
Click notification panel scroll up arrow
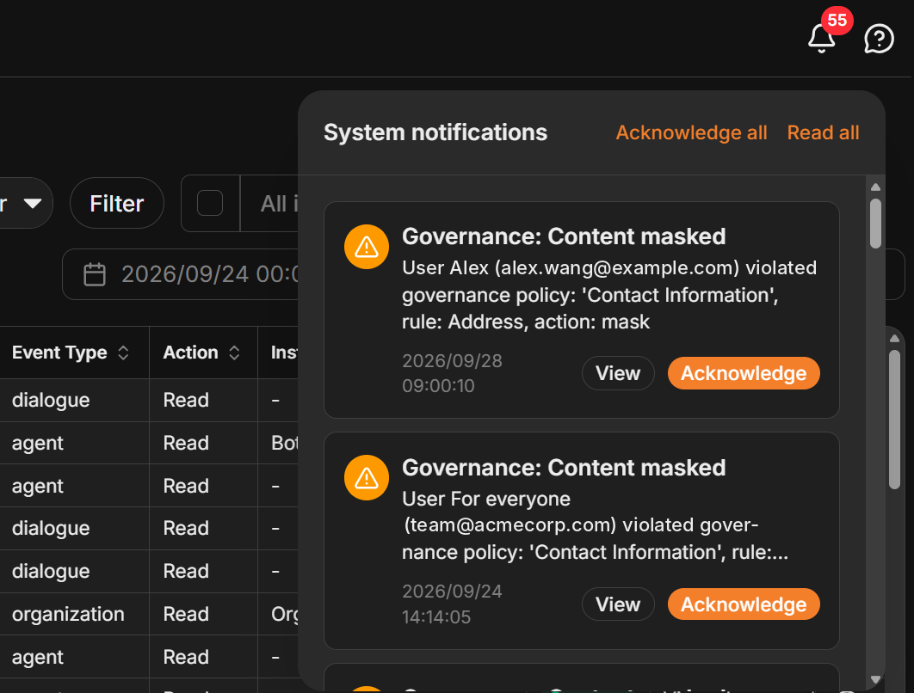click(x=875, y=187)
